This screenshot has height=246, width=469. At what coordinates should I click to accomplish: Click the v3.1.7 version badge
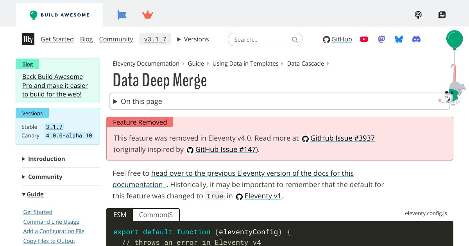click(155, 39)
